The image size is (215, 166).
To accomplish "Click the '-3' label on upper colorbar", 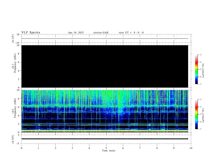I will tap(200, 55).
